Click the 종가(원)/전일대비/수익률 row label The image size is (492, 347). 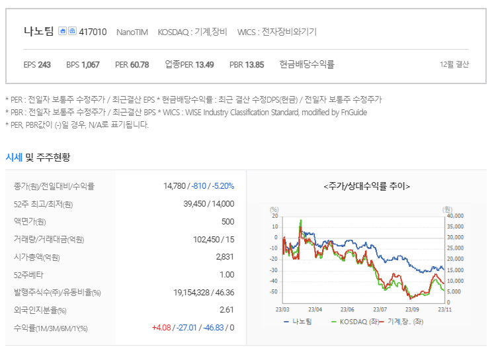54,187
